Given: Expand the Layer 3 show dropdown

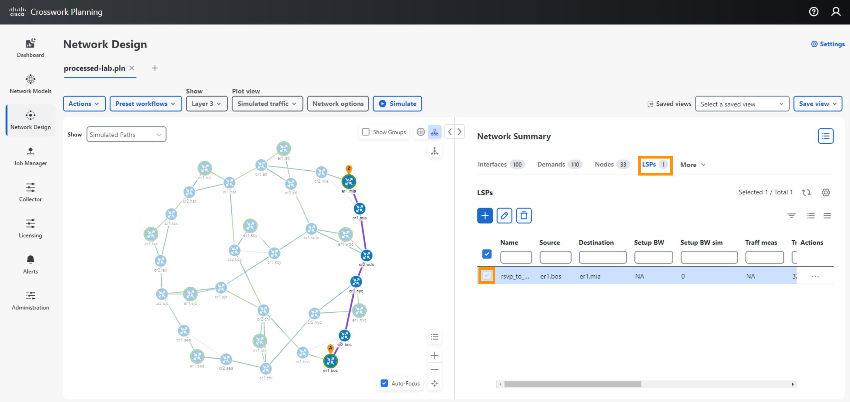Looking at the screenshot, I should point(205,104).
